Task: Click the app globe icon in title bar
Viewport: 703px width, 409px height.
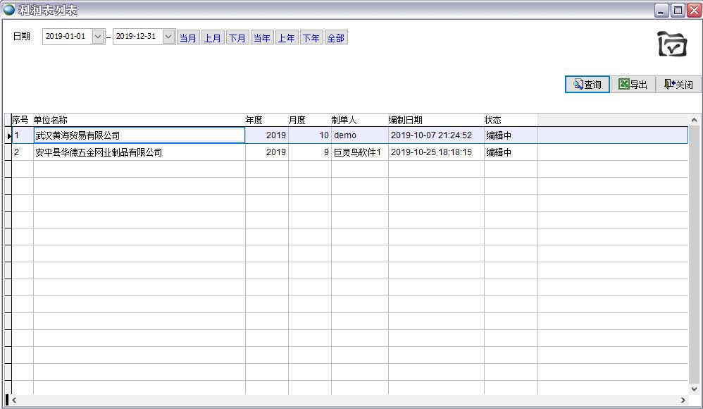Action: pos(9,10)
